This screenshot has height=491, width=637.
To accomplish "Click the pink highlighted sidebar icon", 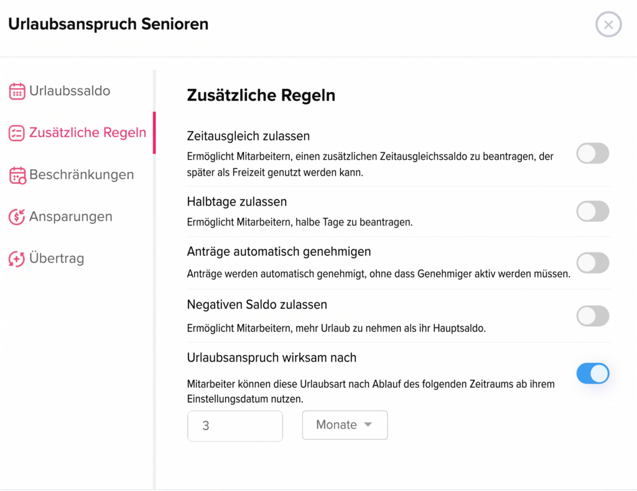I will 17,132.
